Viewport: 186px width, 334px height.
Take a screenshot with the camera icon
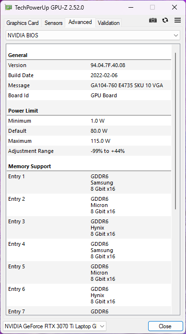click(x=153, y=20)
